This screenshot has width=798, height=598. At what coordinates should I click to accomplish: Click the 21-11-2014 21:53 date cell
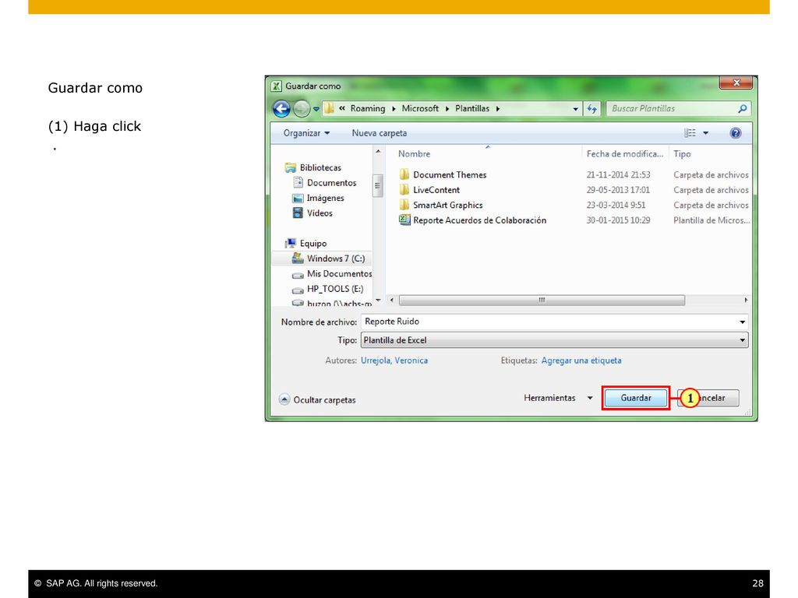coord(618,175)
